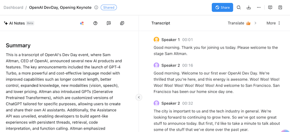
Task: Open the help question mark icon in AI Notes
Action: [x=95, y=23]
